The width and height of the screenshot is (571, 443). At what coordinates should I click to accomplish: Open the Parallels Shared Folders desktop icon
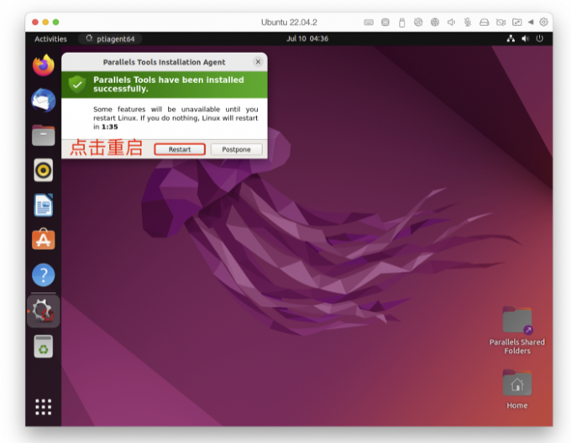[516, 331]
